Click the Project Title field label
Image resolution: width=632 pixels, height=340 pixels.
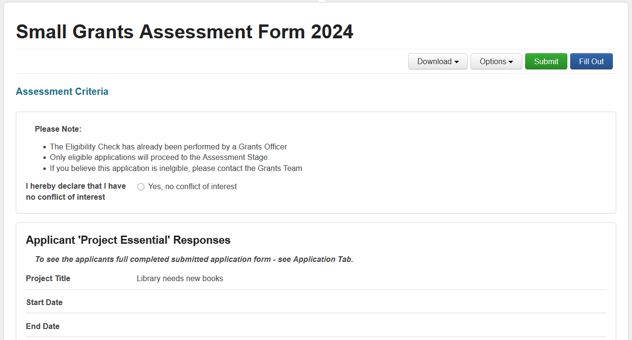pos(48,279)
